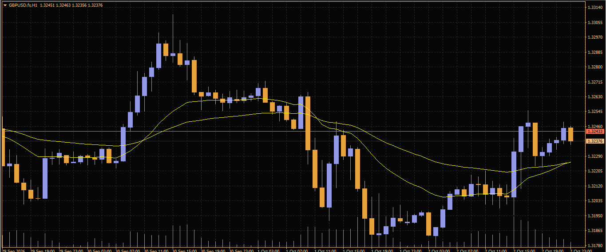This screenshot has width=606, height=252.
Task: Click the 1.32460 price scale label
Action: (x=595, y=126)
